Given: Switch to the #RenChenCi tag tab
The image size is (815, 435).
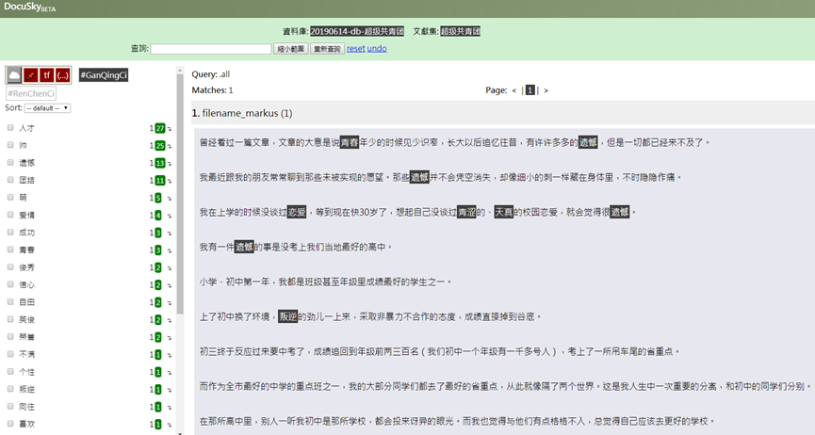Looking at the screenshot, I should 31,93.
